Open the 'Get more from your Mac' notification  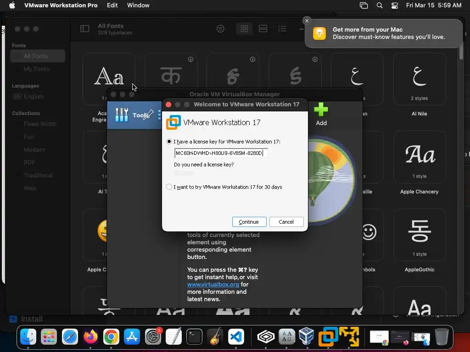pos(384,33)
